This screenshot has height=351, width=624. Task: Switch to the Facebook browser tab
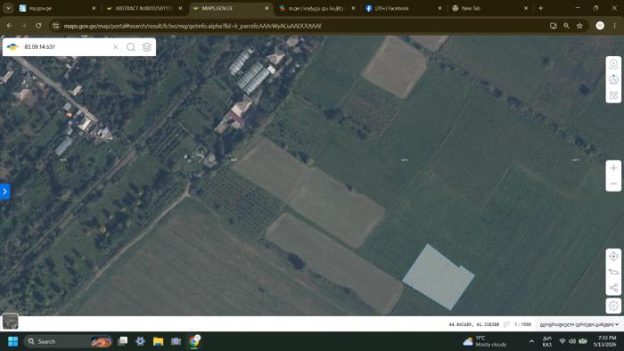click(x=403, y=8)
